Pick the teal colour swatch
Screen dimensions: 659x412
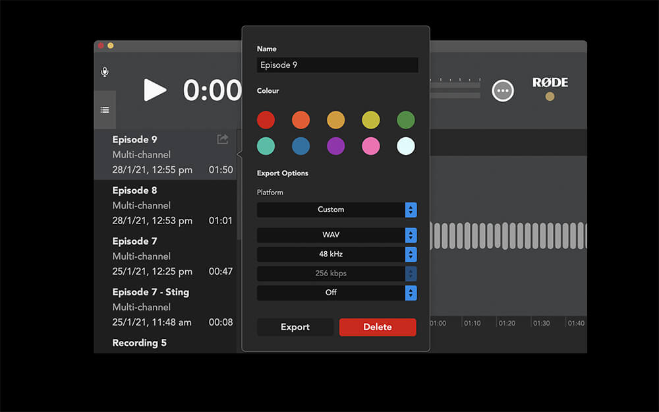click(266, 146)
